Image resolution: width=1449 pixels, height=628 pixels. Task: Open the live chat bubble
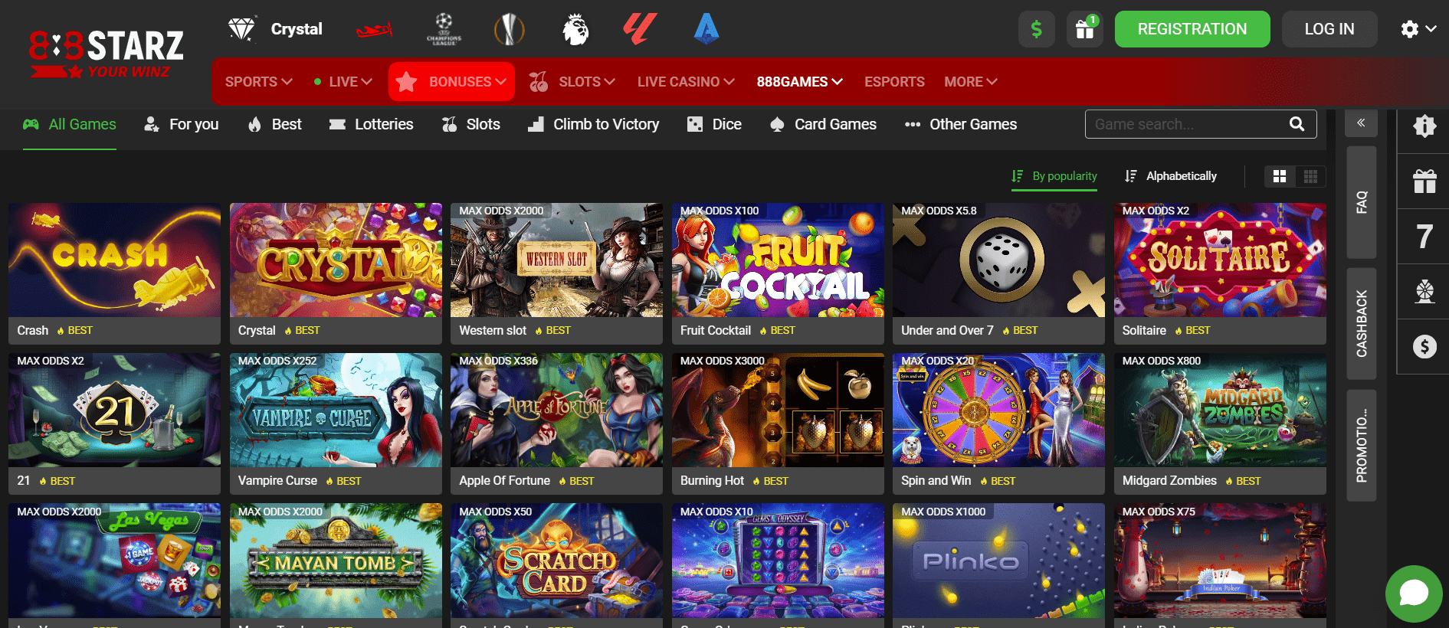[1414, 594]
